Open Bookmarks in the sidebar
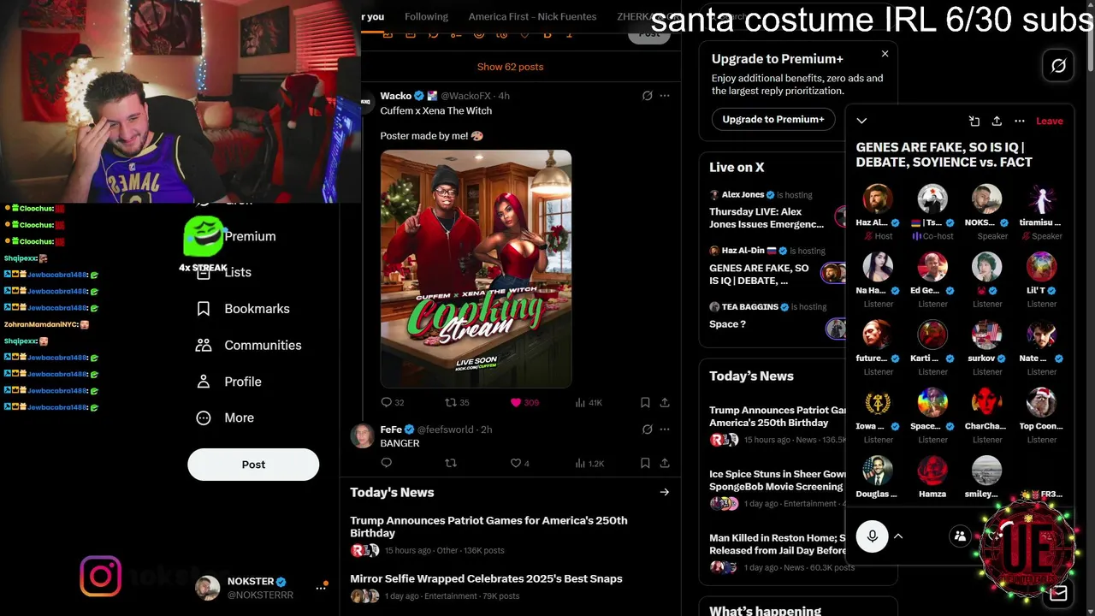This screenshot has height=616, width=1095. [244, 309]
